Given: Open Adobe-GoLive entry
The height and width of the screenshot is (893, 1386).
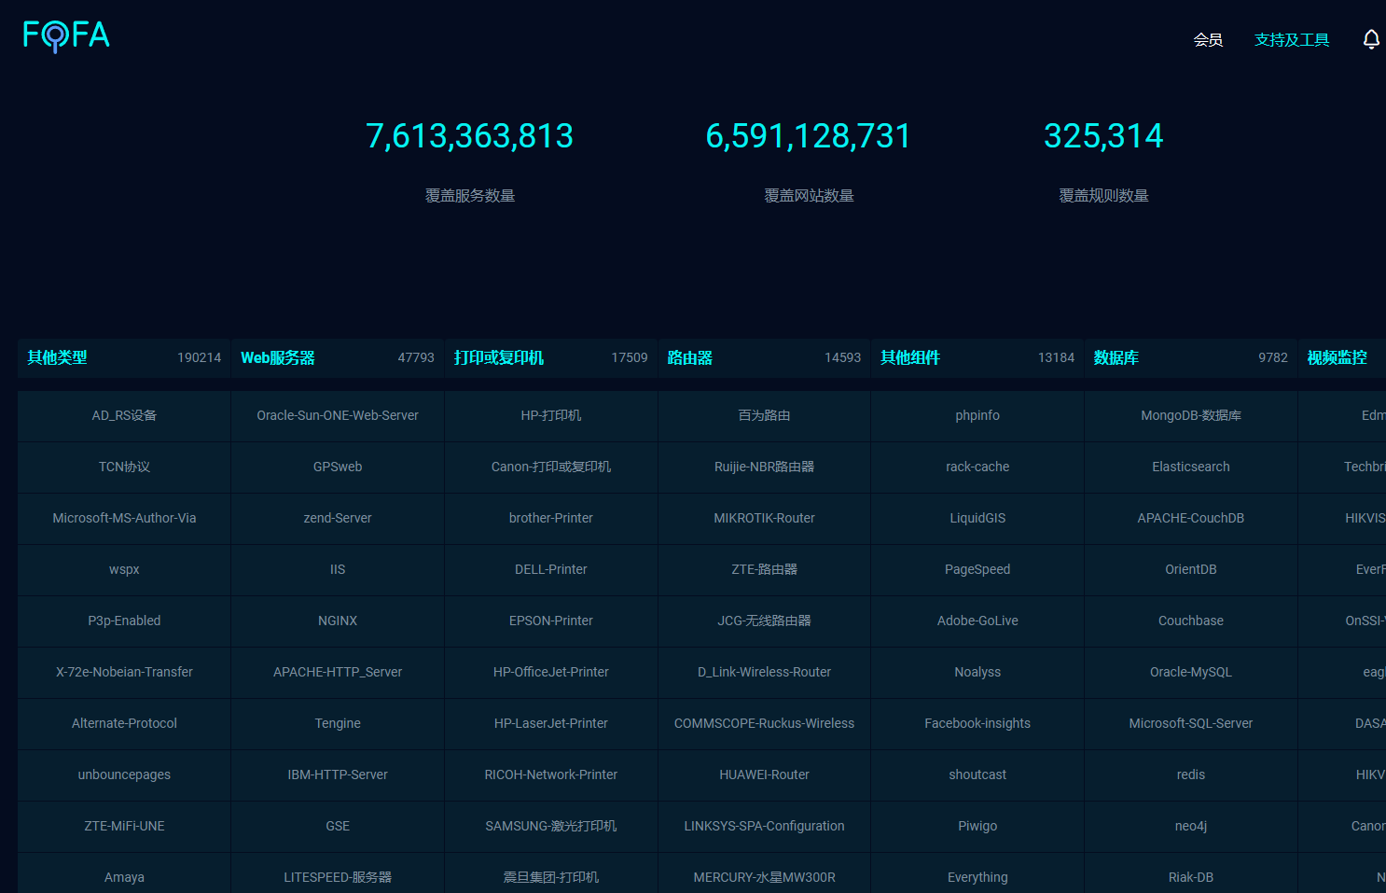Looking at the screenshot, I should [x=977, y=621].
